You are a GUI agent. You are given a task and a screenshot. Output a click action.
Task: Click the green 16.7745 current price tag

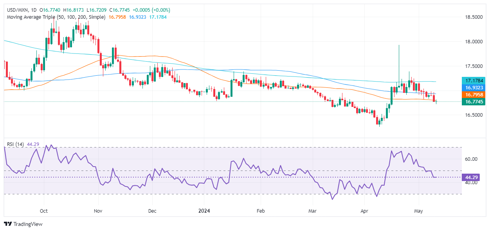pyautogui.click(x=474, y=101)
